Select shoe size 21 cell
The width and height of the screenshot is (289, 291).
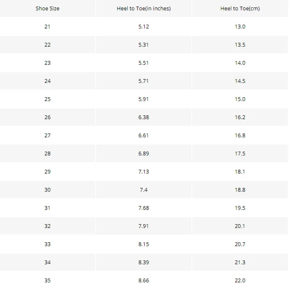pos(47,27)
